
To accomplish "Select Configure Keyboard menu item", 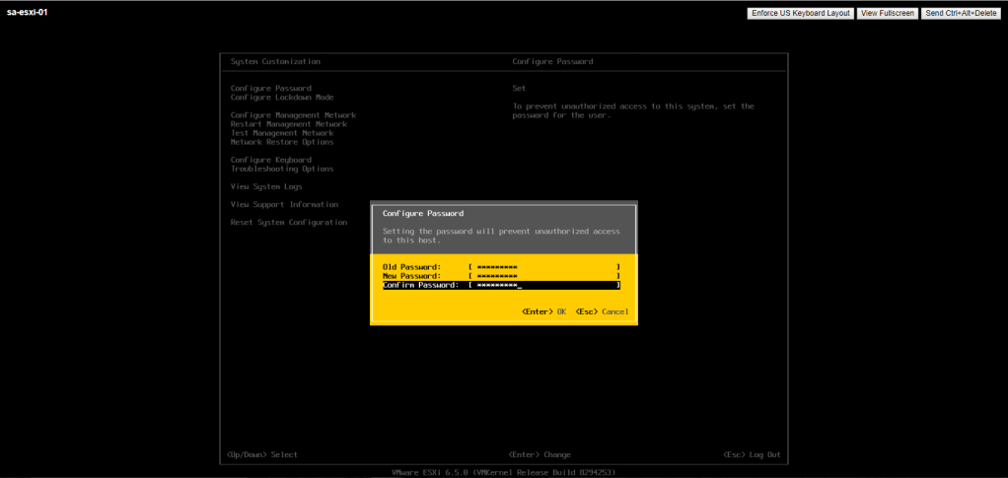I will (x=271, y=160).
